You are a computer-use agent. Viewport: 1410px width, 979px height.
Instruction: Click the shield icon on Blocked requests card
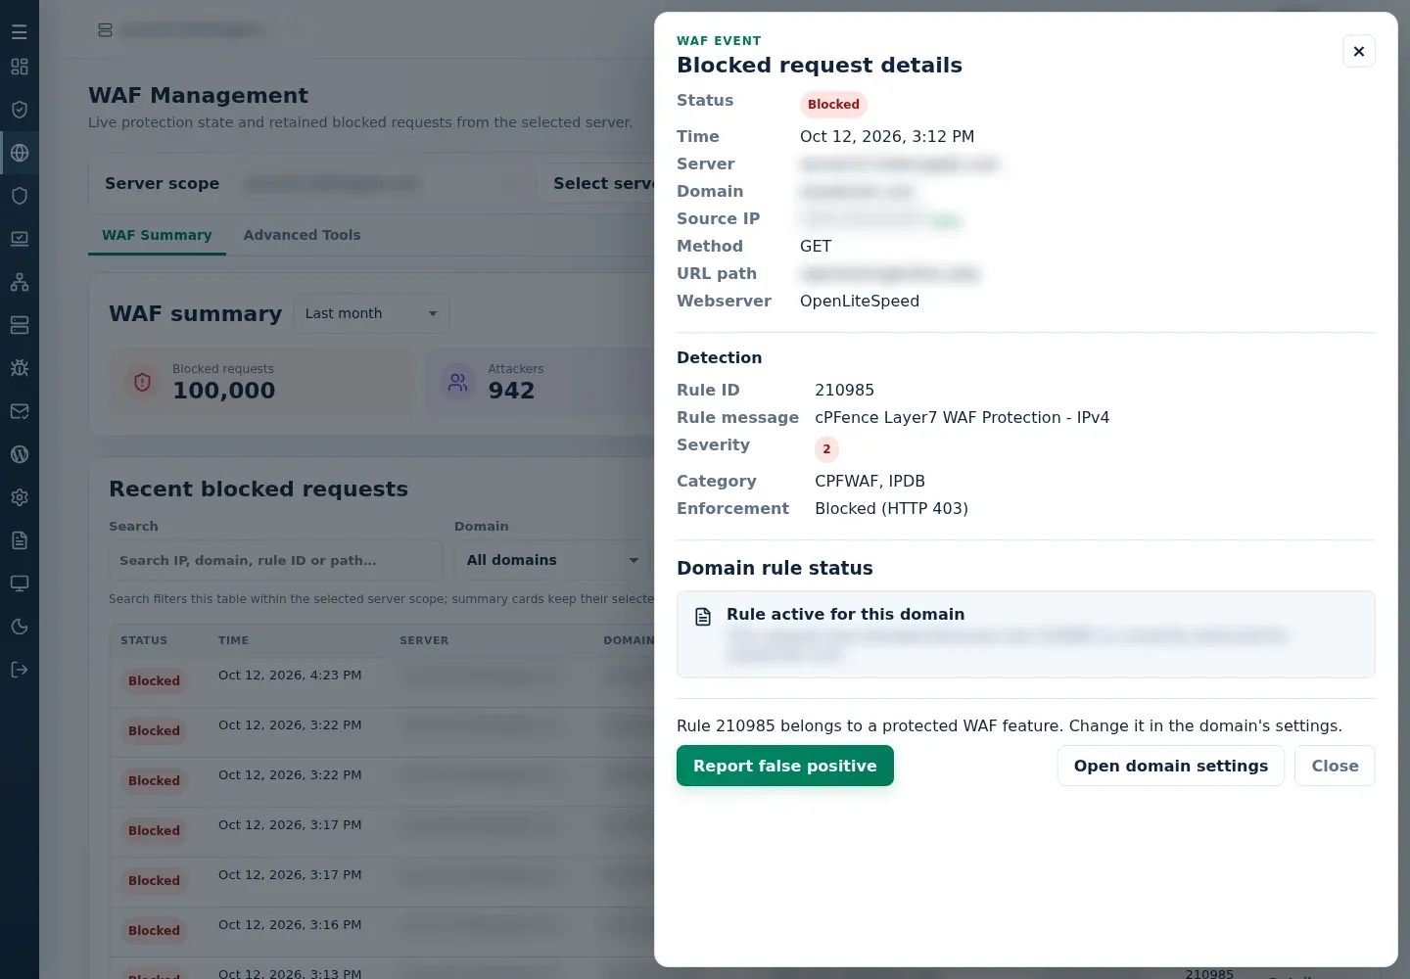pos(143,382)
